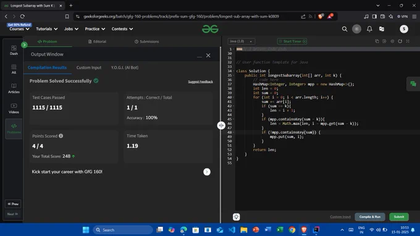Open the browser sidebar panel toggle
The width and height of the screenshot is (420, 236).
point(374,16)
